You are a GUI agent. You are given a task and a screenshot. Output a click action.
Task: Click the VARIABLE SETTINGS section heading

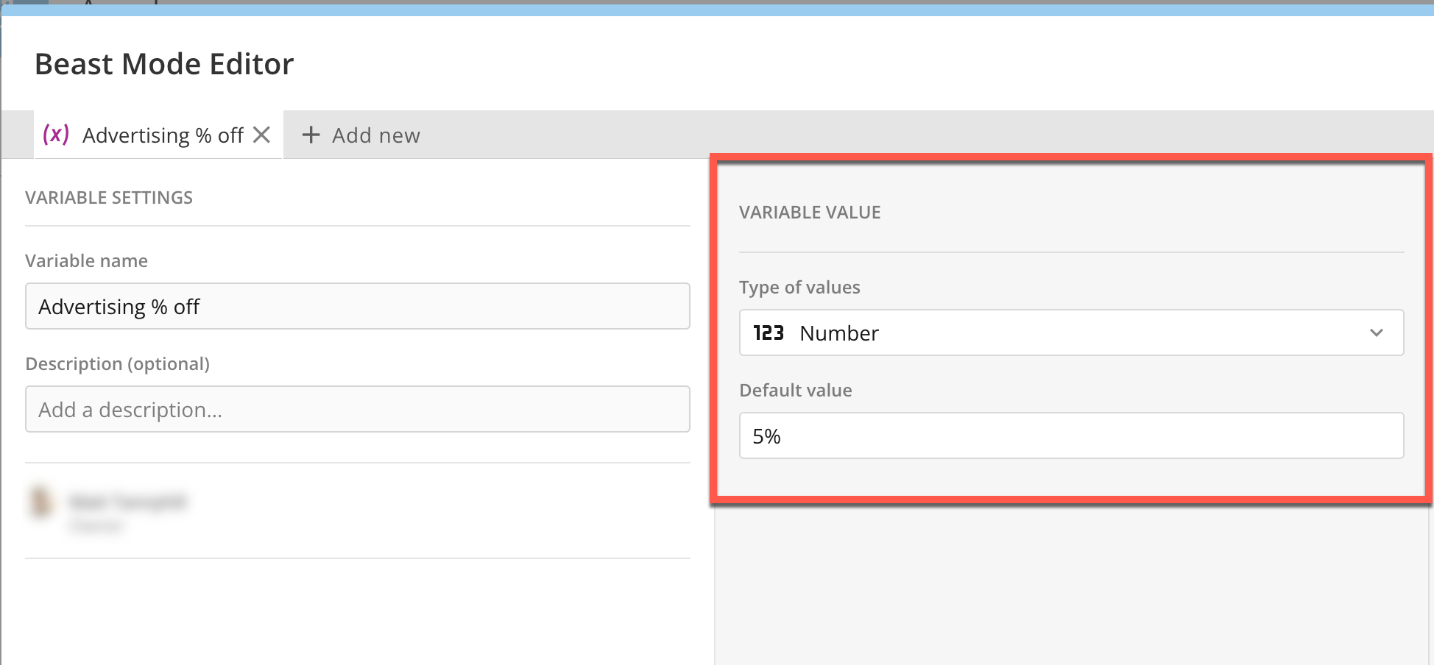coord(109,197)
